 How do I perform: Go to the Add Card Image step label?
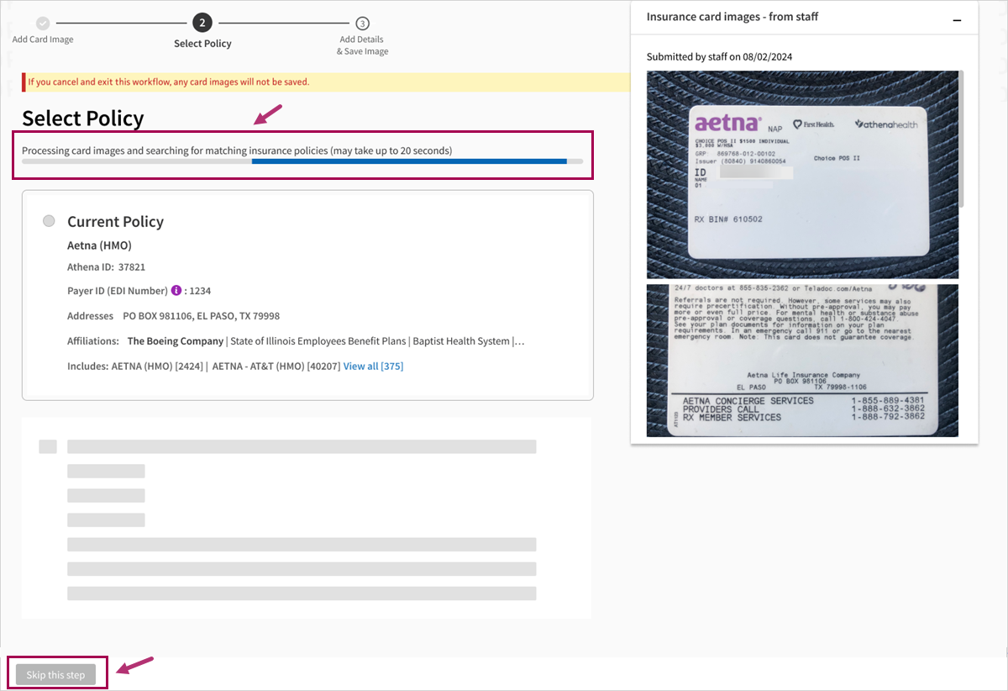coord(43,40)
